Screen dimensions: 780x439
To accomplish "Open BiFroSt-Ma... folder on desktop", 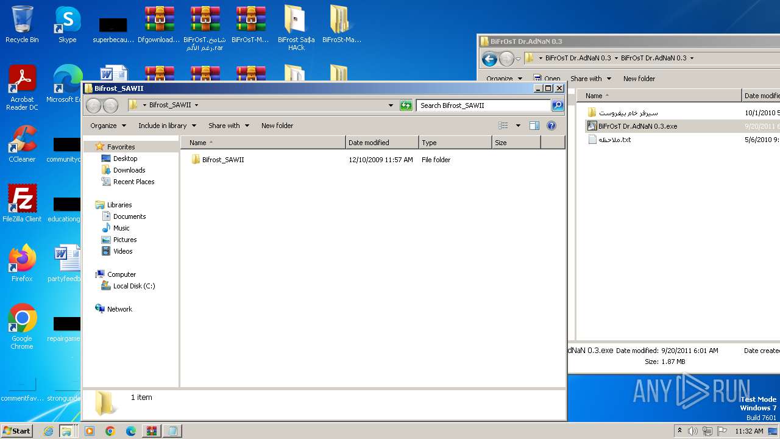I will [341, 24].
